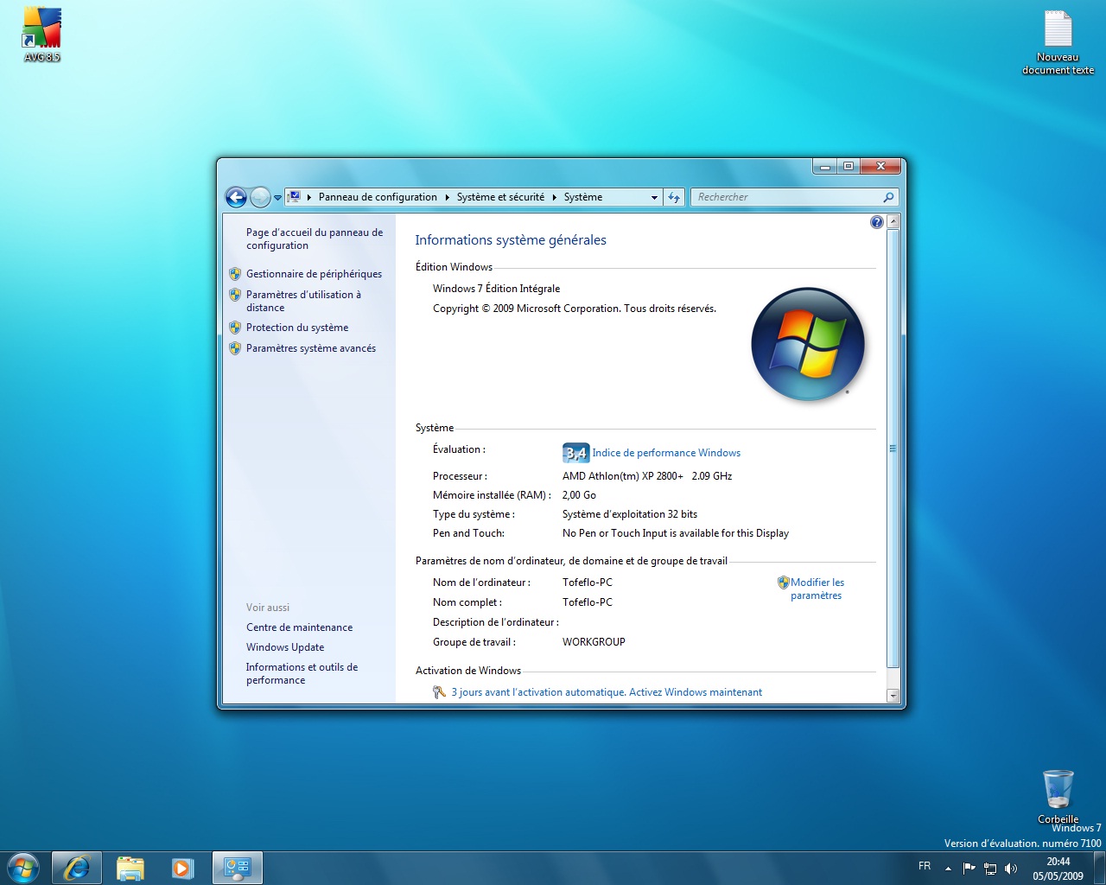Click the vertical scrollbar thumb

click(x=893, y=449)
